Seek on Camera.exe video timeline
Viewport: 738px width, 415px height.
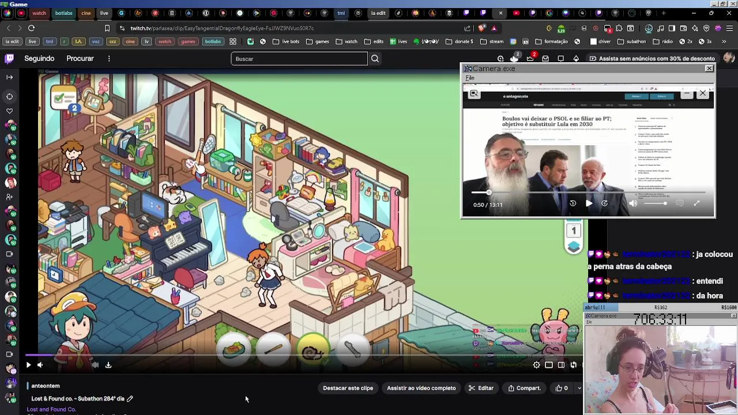(x=588, y=193)
